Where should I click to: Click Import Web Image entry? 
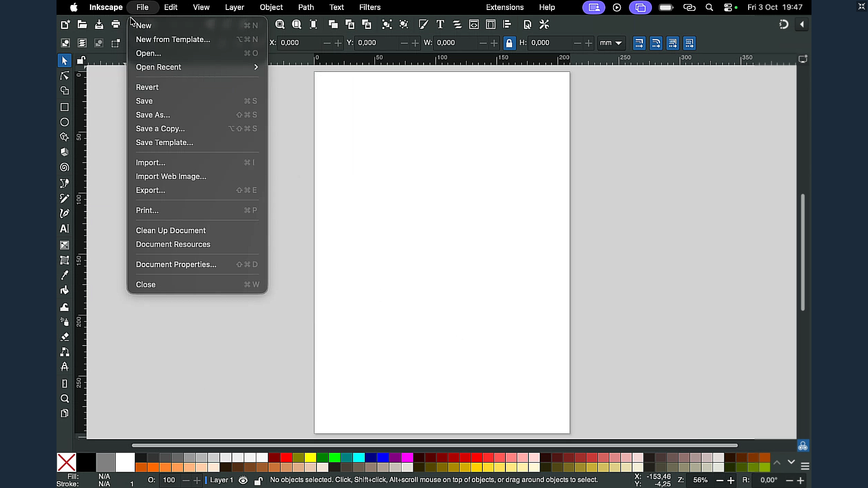coord(171,176)
